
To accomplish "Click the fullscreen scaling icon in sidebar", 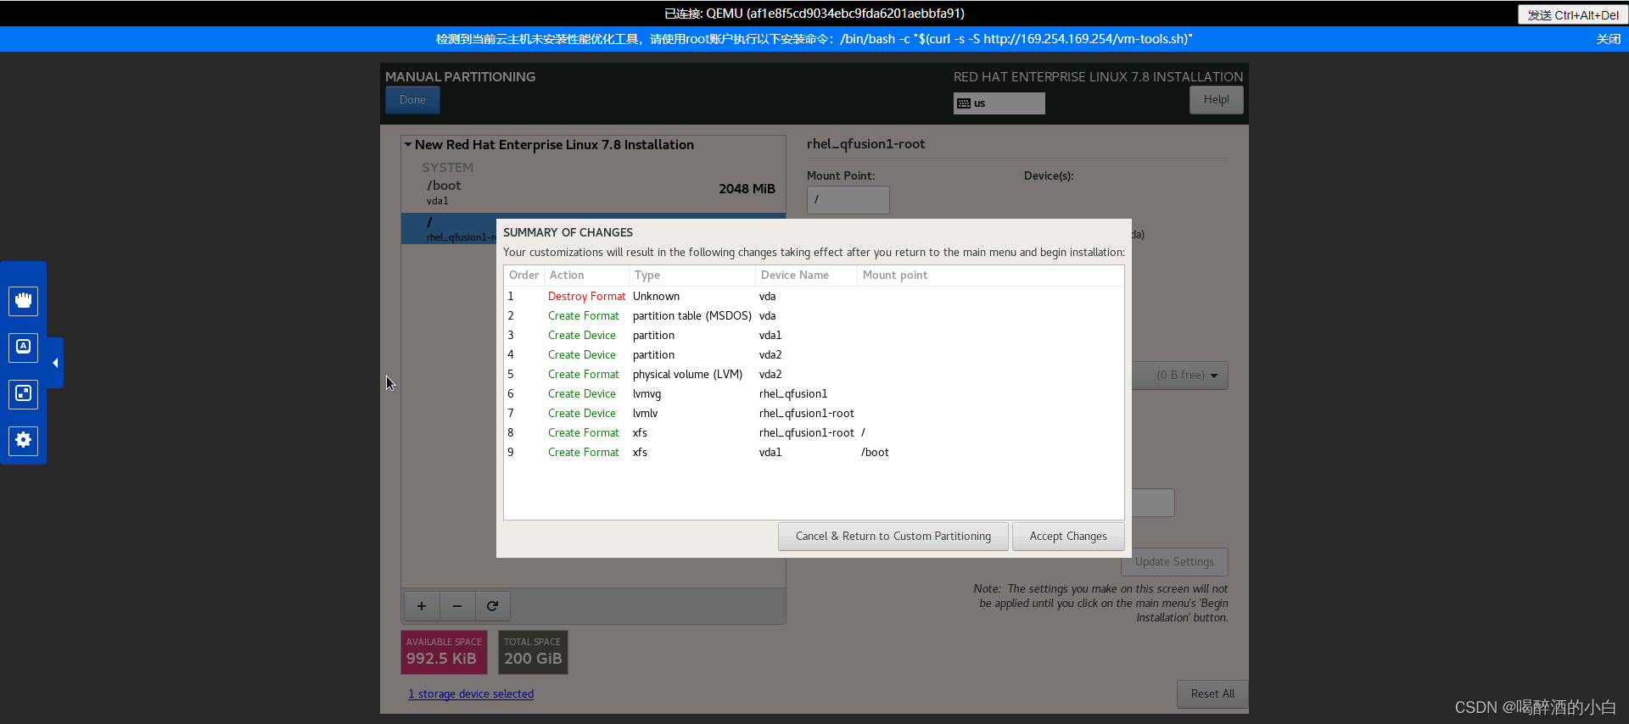I will pos(24,393).
